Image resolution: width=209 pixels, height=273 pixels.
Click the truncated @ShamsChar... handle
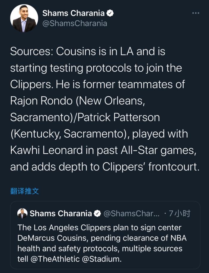tap(132, 213)
